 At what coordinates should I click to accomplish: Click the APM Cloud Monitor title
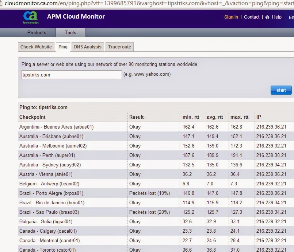(76, 17)
